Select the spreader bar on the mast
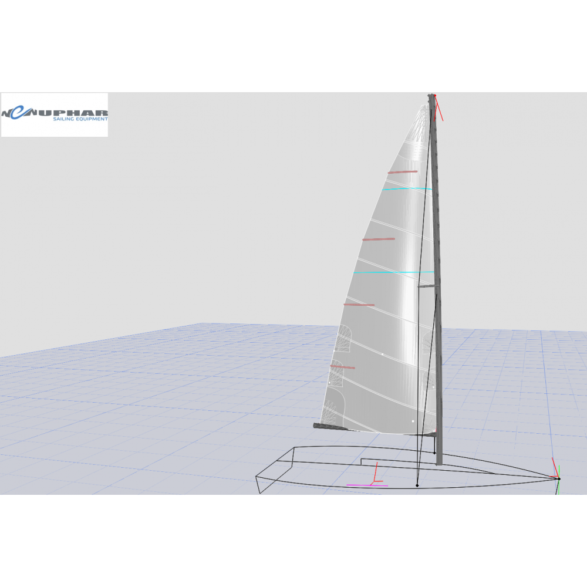This screenshot has width=587, height=587. point(429,286)
